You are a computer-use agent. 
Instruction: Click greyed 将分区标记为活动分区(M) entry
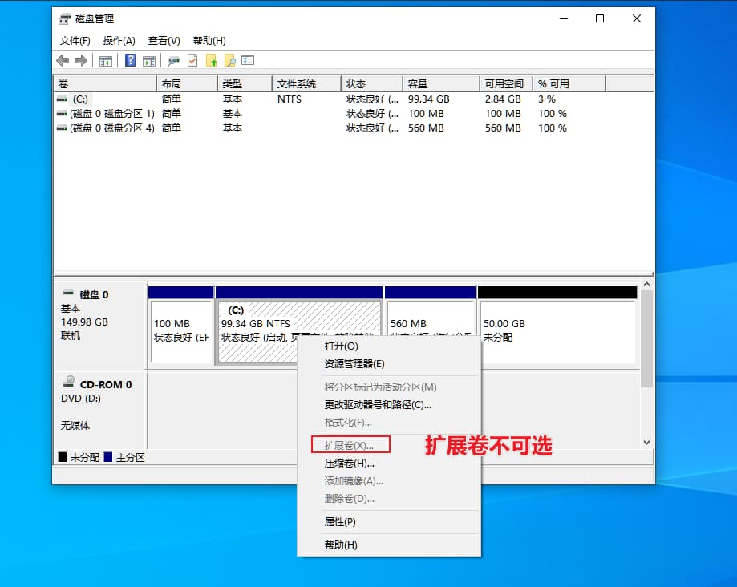click(x=389, y=387)
